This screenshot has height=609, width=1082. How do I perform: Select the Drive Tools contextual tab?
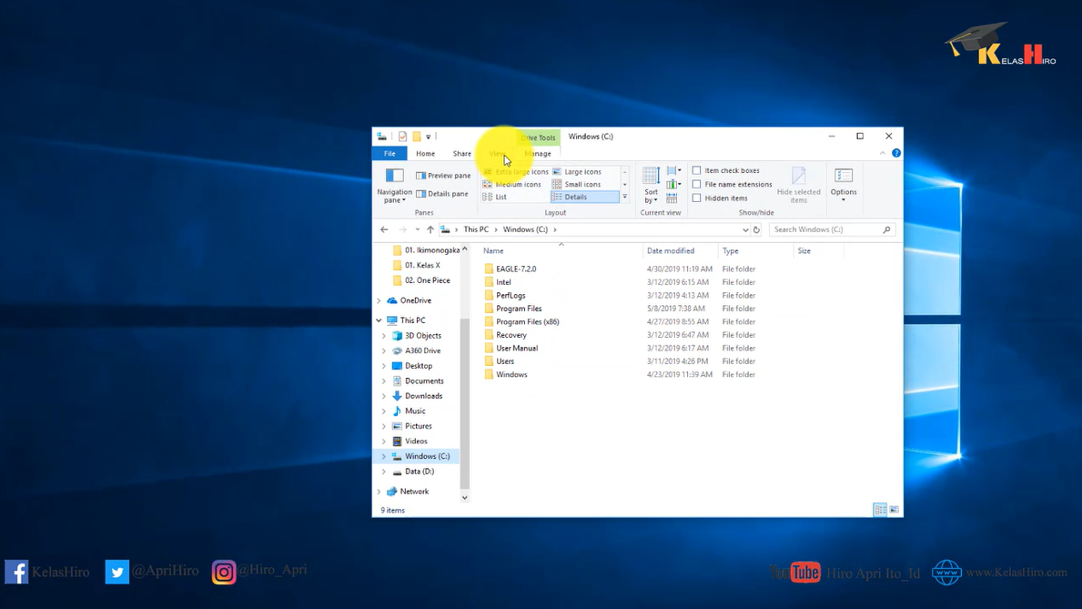coord(538,137)
